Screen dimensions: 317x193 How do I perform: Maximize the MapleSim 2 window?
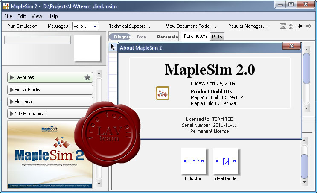click(x=291, y=4)
